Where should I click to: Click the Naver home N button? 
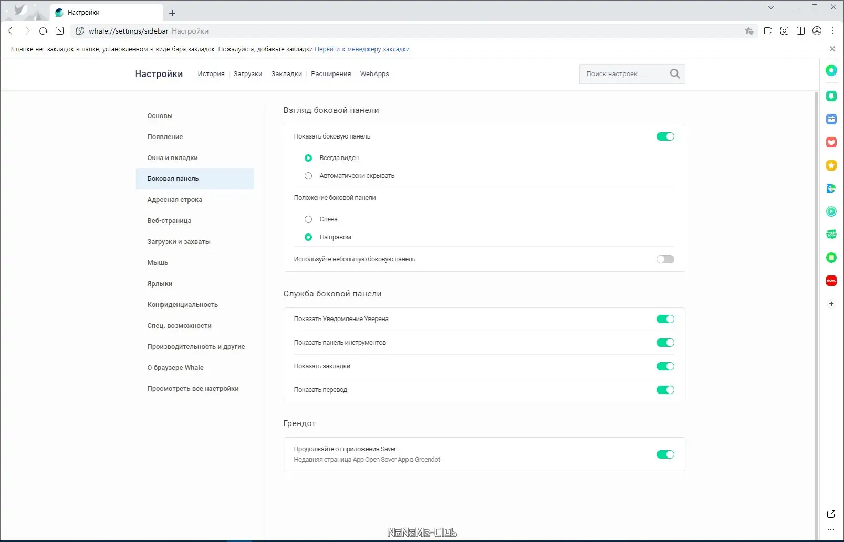[x=60, y=31]
